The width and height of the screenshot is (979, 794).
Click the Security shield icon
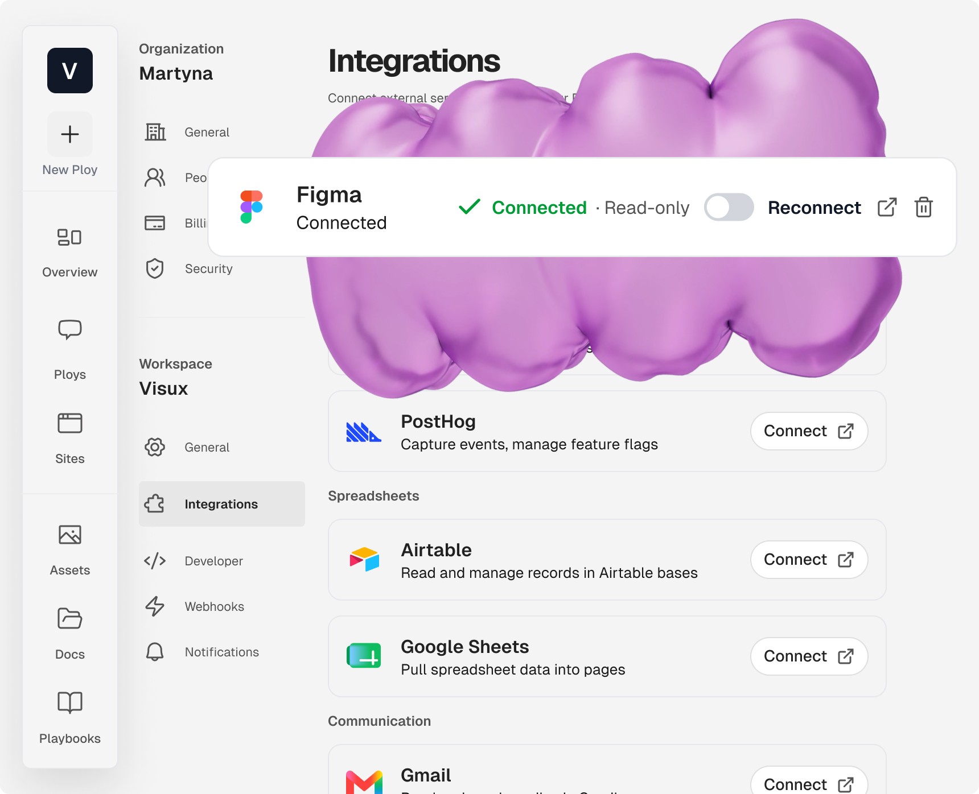(x=155, y=268)
